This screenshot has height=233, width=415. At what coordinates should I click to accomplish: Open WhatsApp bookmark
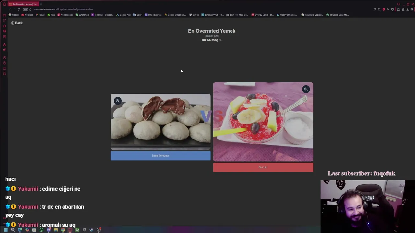click(x=82, y=15)
